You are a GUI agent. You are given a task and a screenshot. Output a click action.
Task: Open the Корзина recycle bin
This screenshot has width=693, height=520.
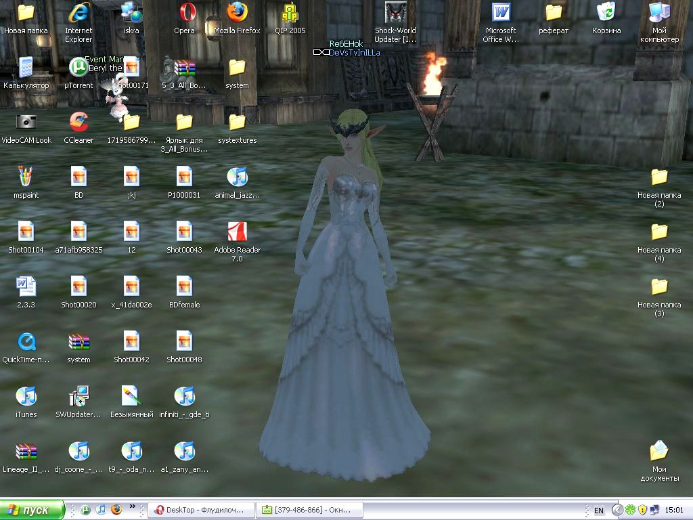click(x=606, y=14)
